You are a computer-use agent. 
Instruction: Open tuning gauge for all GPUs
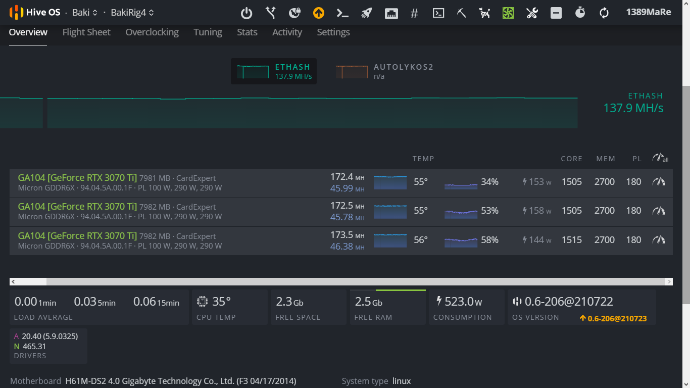660,158
